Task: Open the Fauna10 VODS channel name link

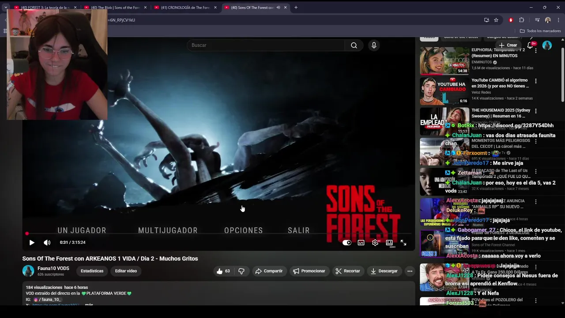Action: [x=53, y=269]
